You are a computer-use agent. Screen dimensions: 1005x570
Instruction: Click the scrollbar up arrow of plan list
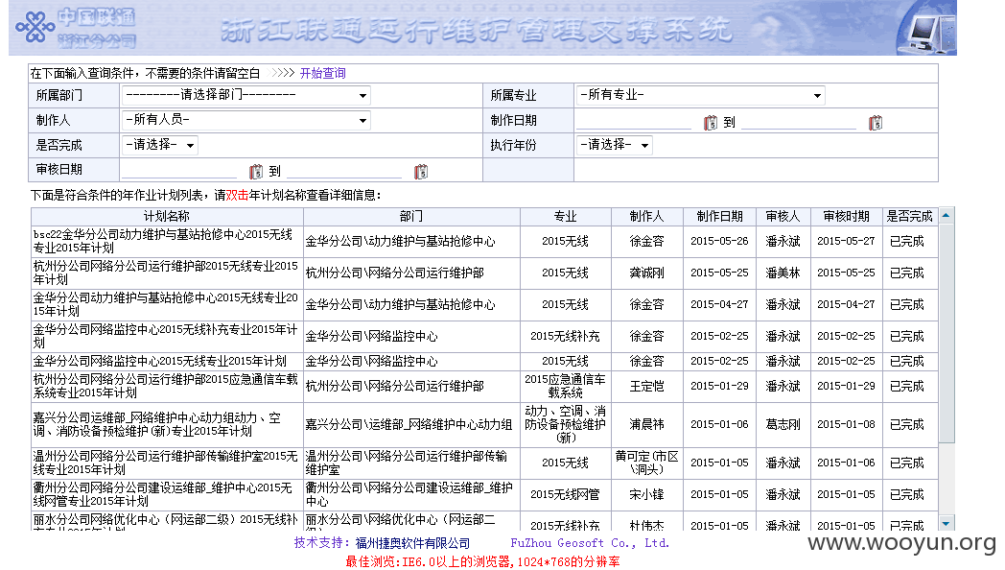947,216
